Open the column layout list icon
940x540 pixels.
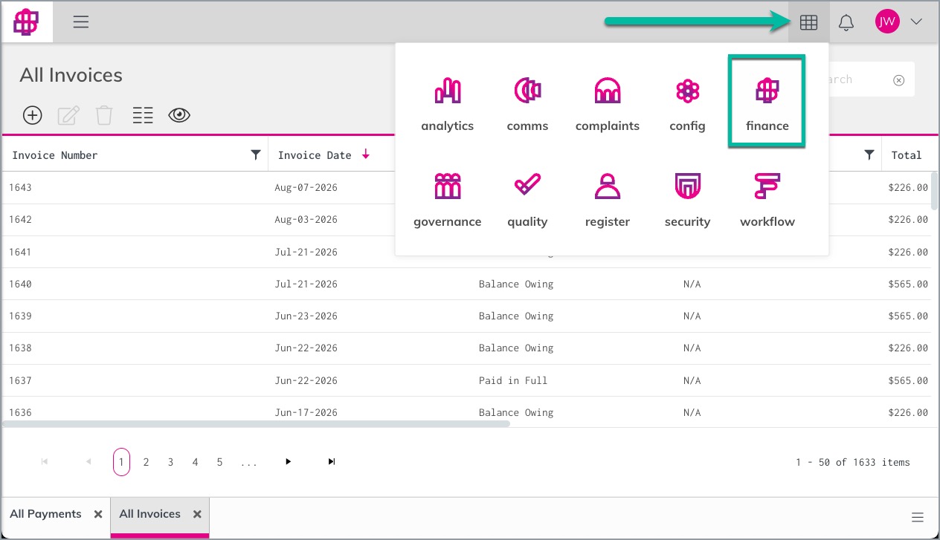click(x=143, y=115)
